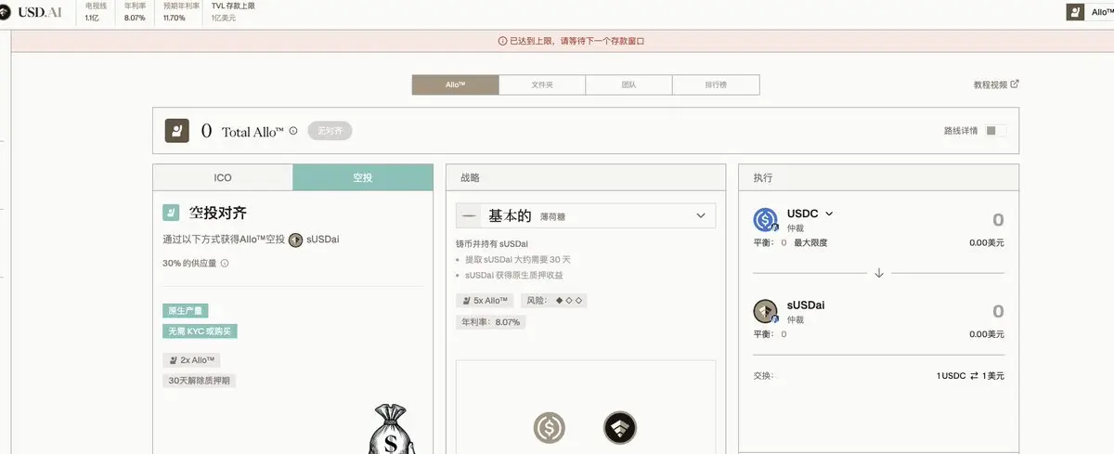Select the Allo™ tab
Image resolution: width=1114 pixels, height=454 pixels.
pyautogui.click(x=455, y=84)
